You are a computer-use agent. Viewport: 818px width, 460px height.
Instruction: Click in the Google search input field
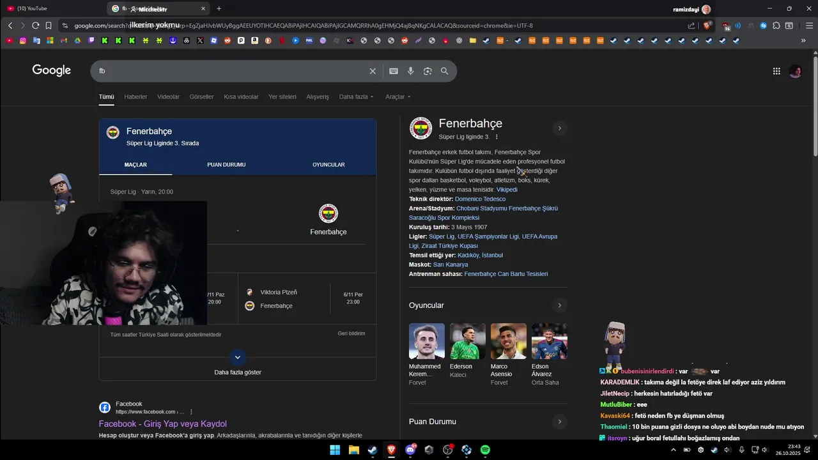coord(230,71)
